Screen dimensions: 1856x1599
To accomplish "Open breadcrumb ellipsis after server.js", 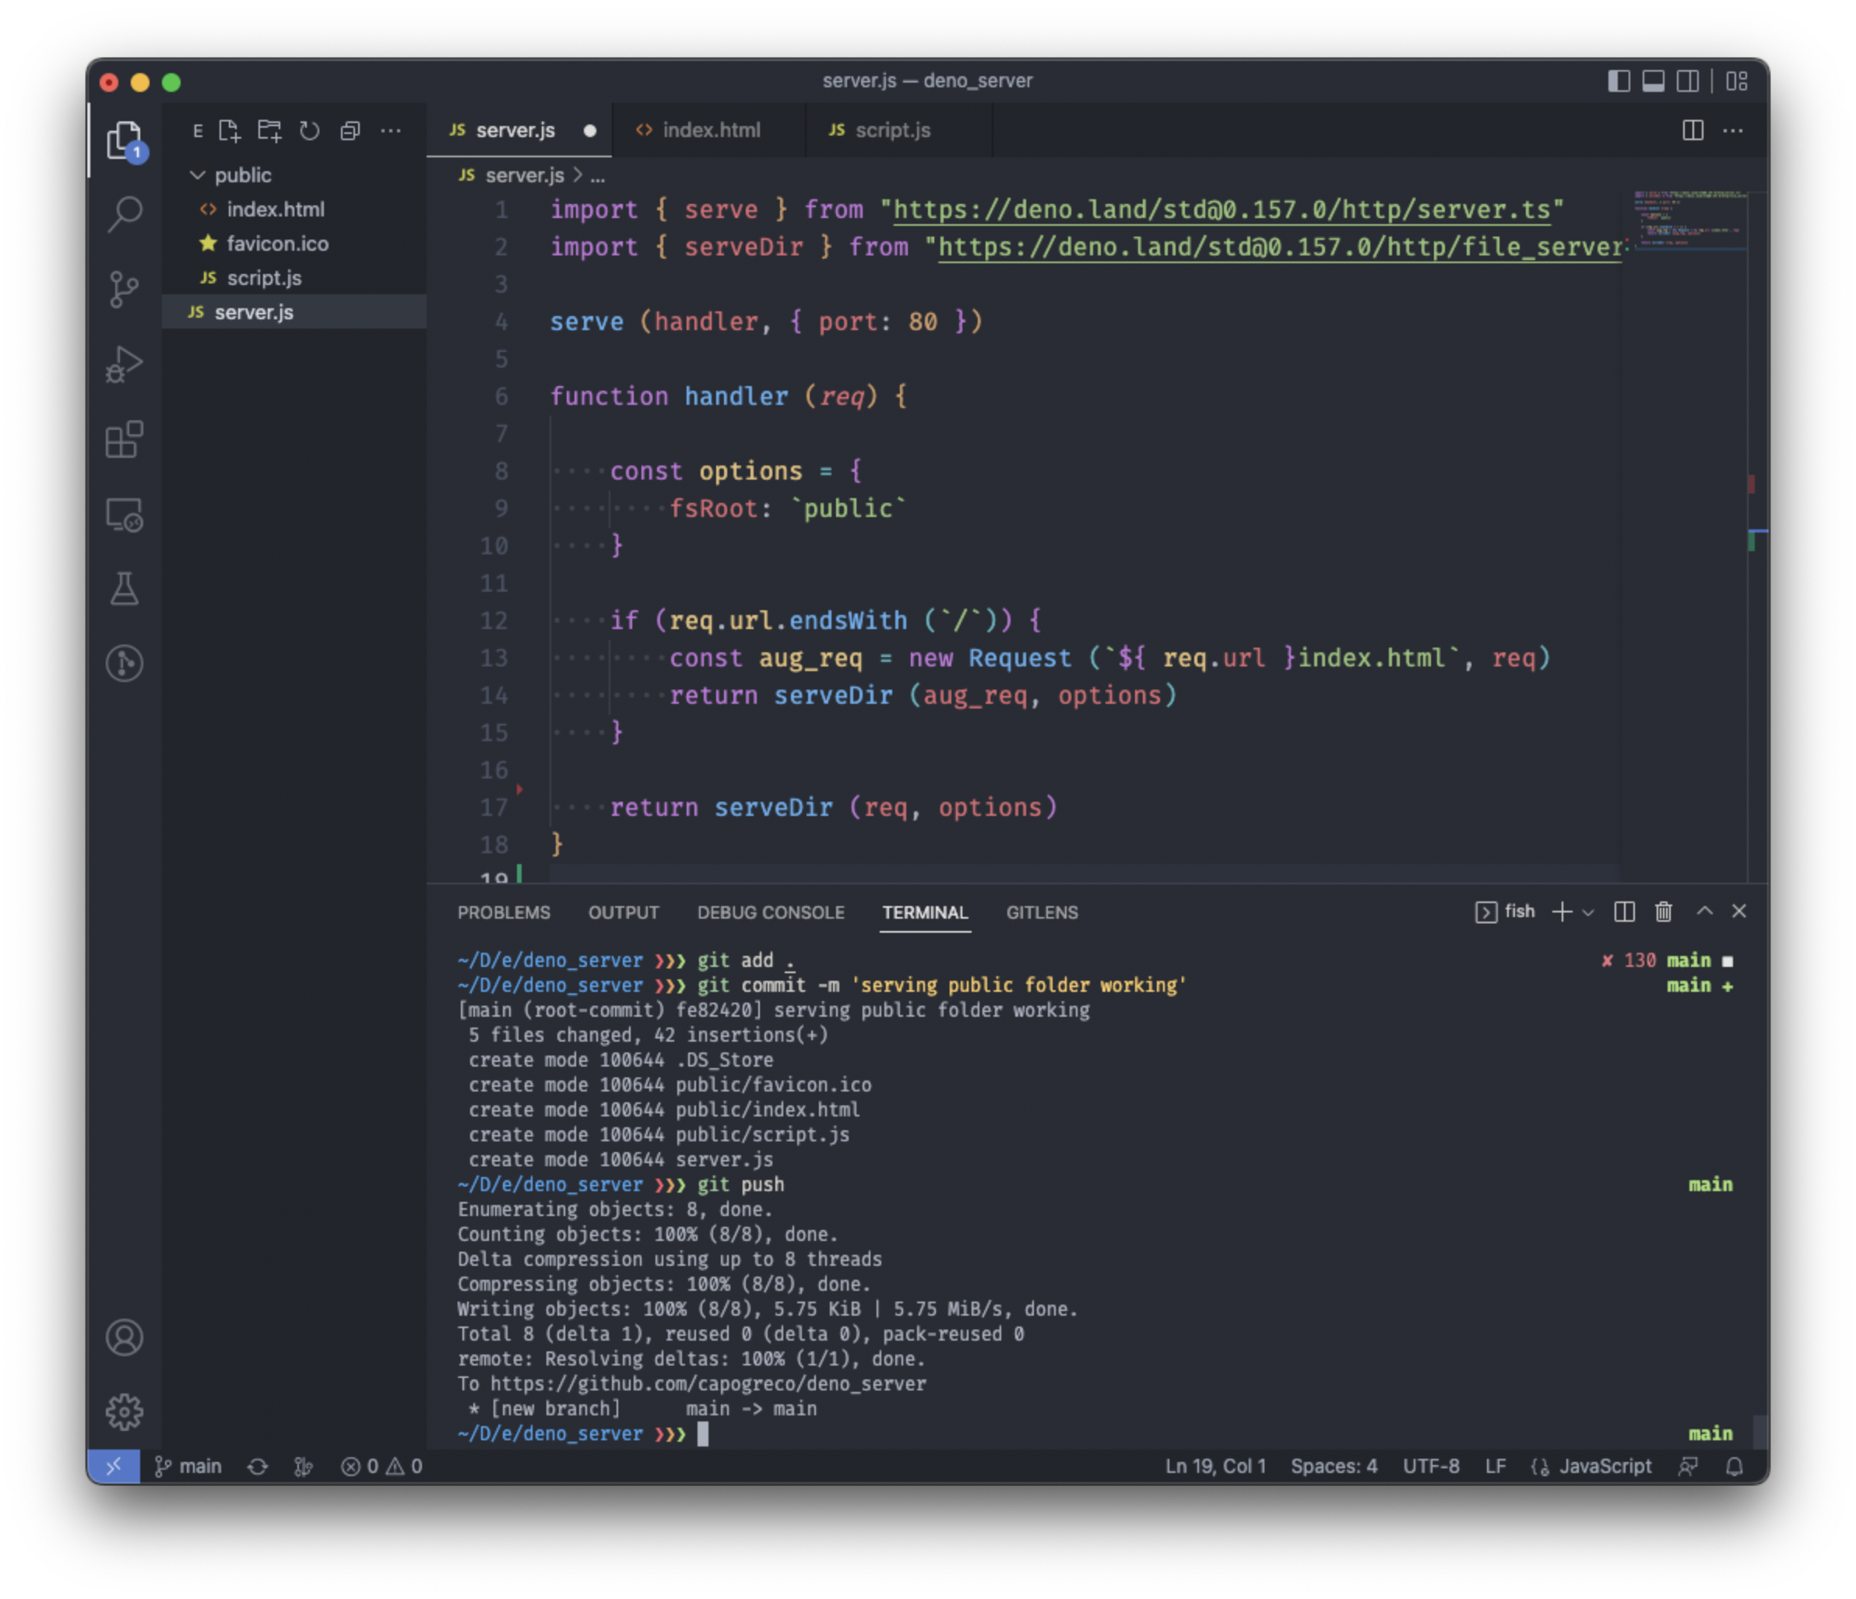I will click(597, 176).
